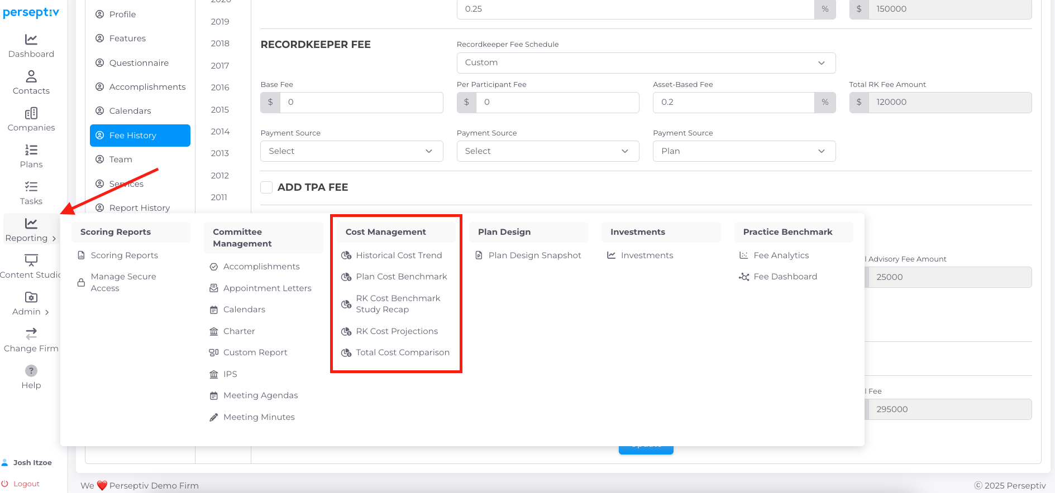Go to Contacts in the sidebar
The height and width of the screenshot is (493, 1055).
pyautogui.click(x=31, y=83)
